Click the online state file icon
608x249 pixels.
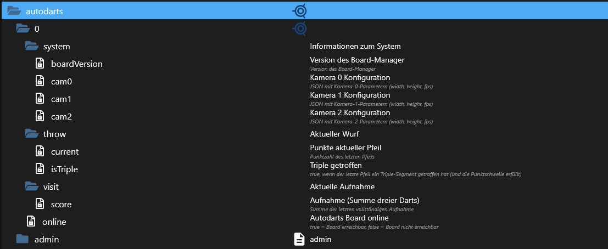pos(31,222)
